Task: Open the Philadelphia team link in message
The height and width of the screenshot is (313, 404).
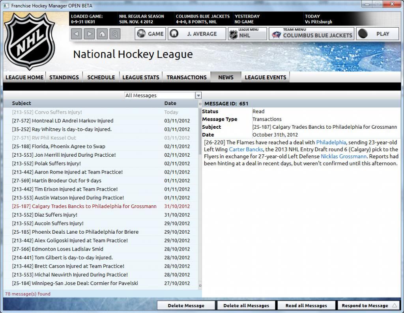Action: click(331, 142)
